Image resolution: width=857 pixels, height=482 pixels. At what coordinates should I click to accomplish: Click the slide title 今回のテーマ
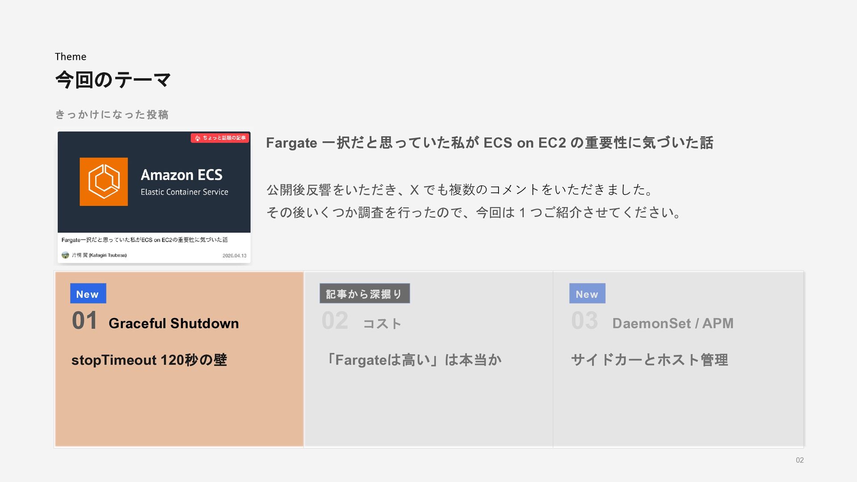pos(113,80)
